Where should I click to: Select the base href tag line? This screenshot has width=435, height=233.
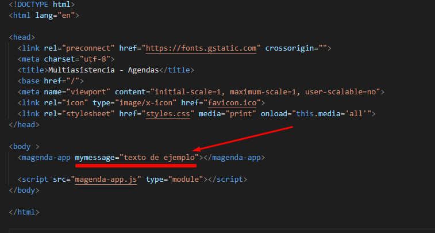51,81
